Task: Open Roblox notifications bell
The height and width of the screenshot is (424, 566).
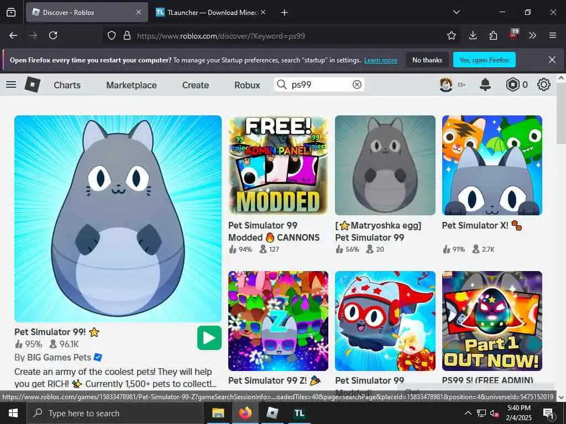Action: (x=485, y=84)
